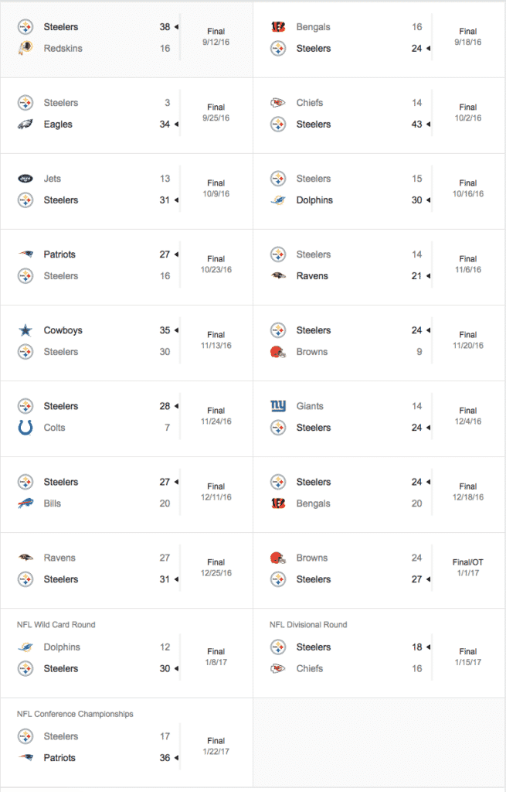Click the Steelers score 43 versus Chiefs
Image resolution: width=506 pixels, height=792 pixels.
(x=416, y=125)
